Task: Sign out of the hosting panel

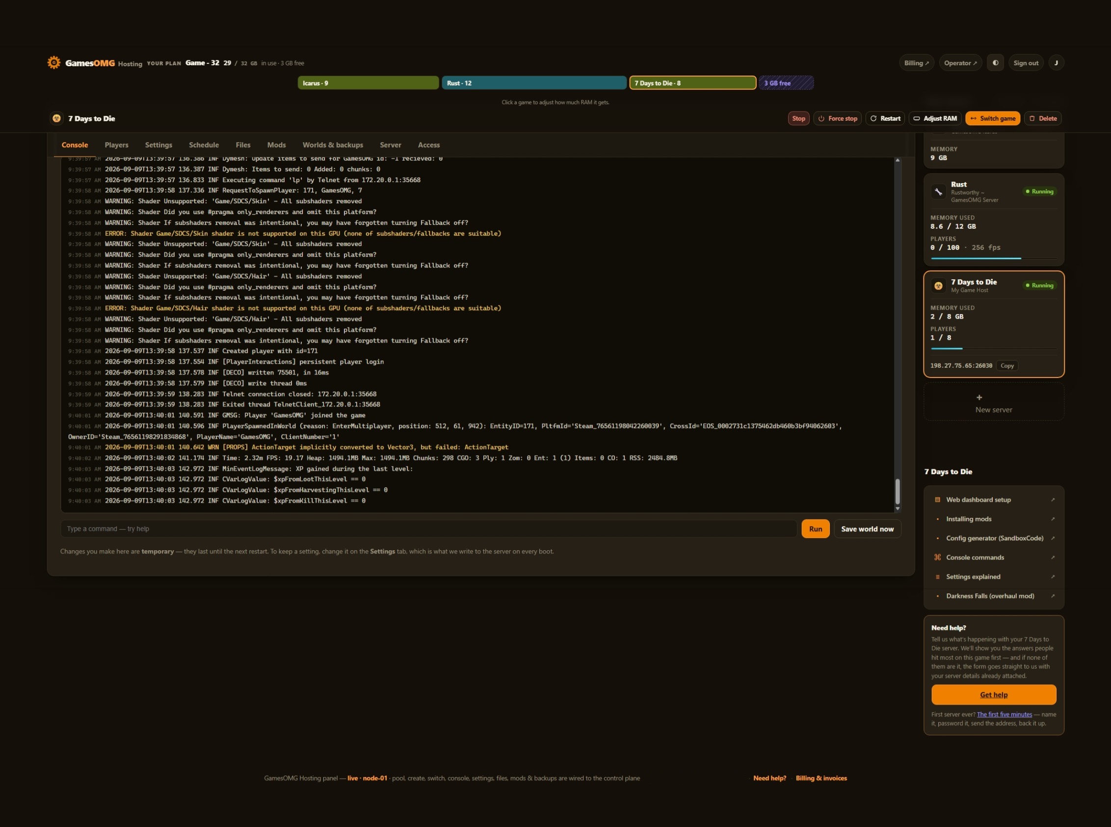Action: coord(1026,62)
